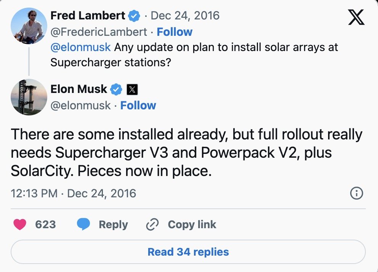
Task: Open Elon Musk's profile picture
Action: click(x=29, y=97)
